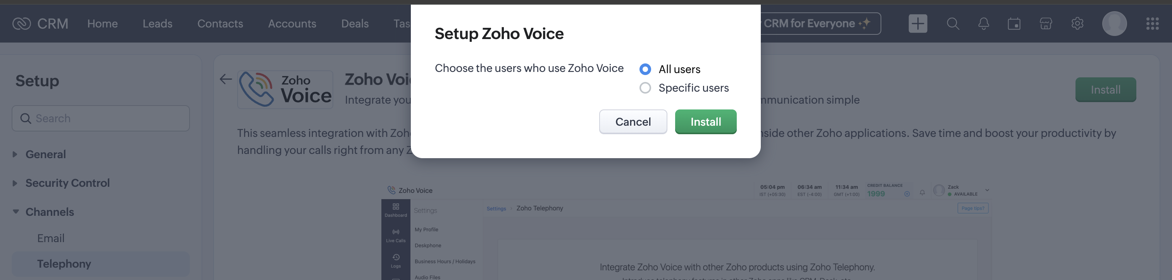This screenshot has width=1172, height=280.
Task: Open the calendar icon in header
Action: click(1014, 24)
